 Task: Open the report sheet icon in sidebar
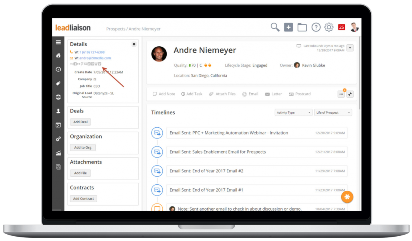coord(58,167)
